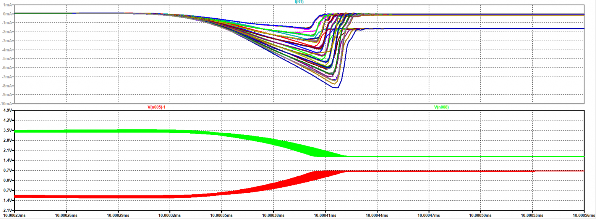Image resolution: width=596 pixels, height=219 pixels.
Task: Click the -1.4V voltage axis label
Action: pyautogui.click(x=7, y=200)
